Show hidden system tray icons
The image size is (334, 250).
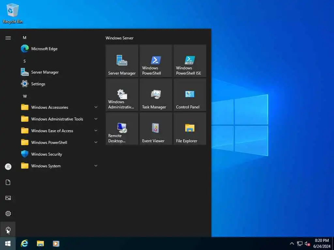(292, 243)
